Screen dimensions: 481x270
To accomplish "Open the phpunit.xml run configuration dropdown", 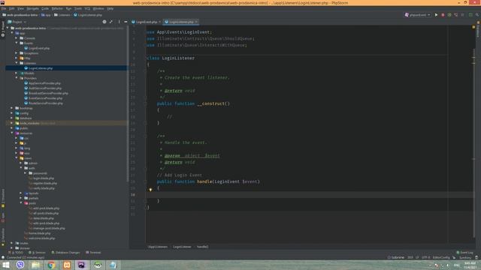I will [x=418, y=15].
